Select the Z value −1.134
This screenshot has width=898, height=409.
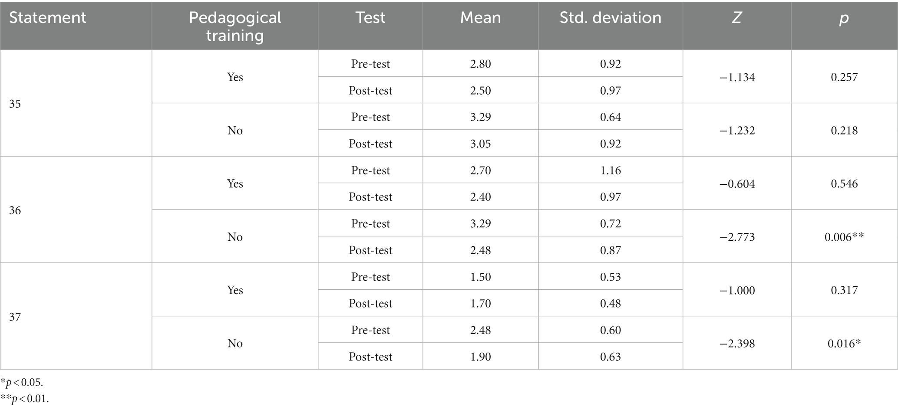coord(737,77)
